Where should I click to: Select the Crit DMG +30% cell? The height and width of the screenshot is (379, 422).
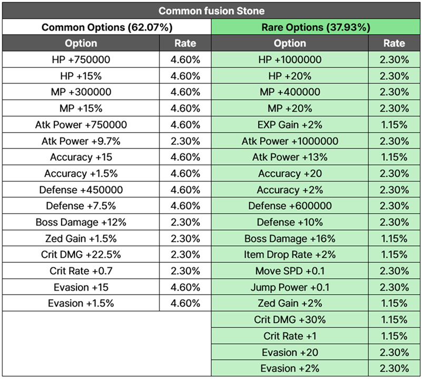[290, 320]
